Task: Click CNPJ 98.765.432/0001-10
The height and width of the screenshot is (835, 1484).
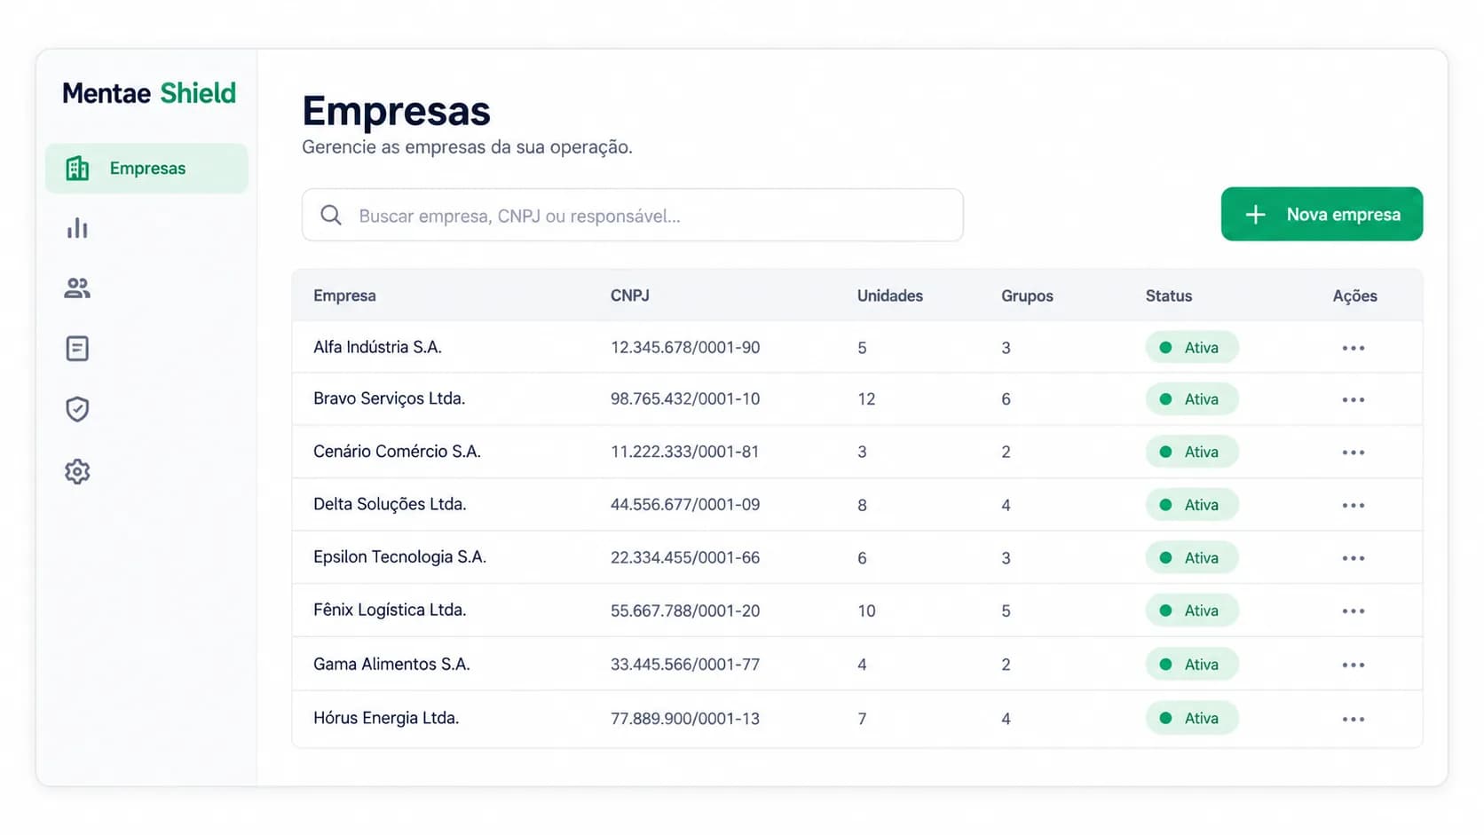Action: pyautogui.click(x=685, y=399)
